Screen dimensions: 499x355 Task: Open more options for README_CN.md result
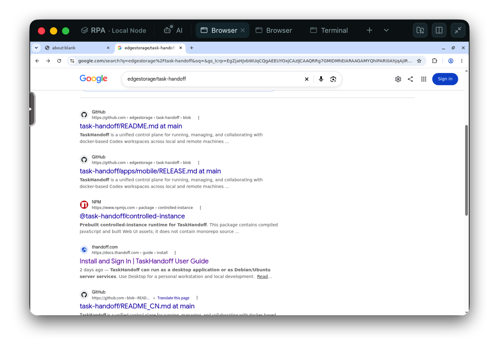pyautogui.click(x=197, y=298)
